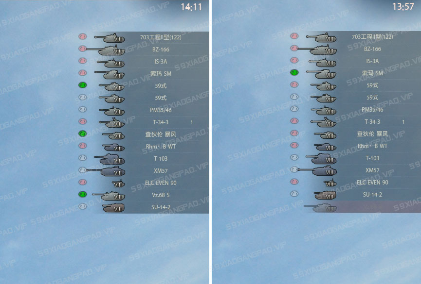
Task: Select the T-34-3 name in the 14:11 panel
Action: pyautogui.click(x=161, y=122)
